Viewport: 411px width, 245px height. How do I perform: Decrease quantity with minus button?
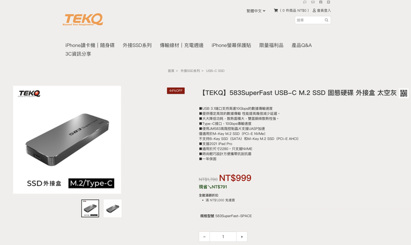tap(204, 236)
